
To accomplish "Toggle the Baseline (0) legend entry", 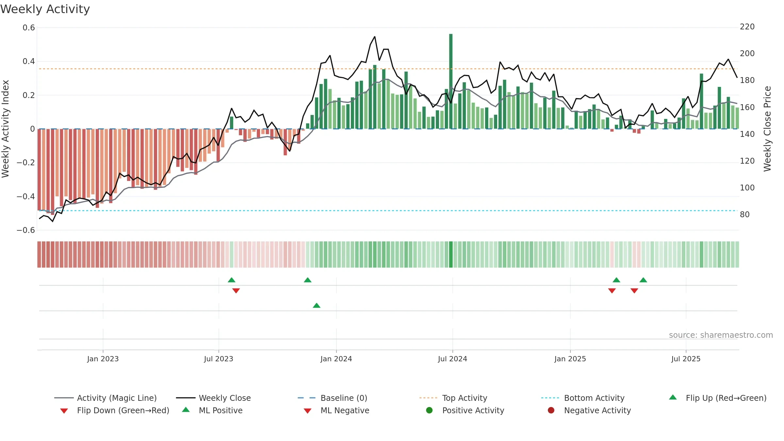I will (x=333, y=398).
